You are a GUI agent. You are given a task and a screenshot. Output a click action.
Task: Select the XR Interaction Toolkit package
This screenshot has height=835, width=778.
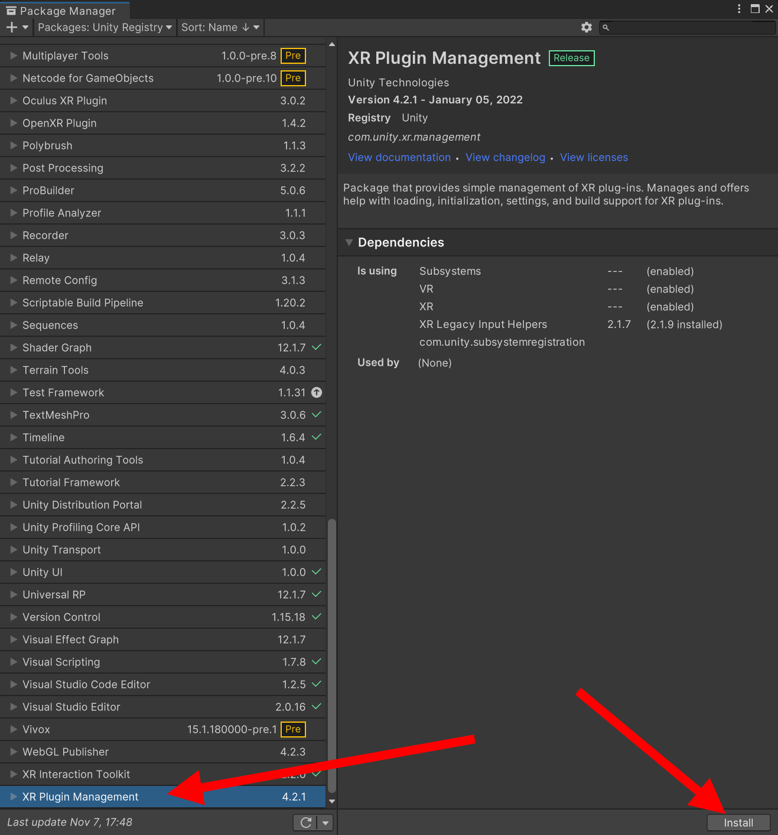pyautogui.click(x=162, y=774)
